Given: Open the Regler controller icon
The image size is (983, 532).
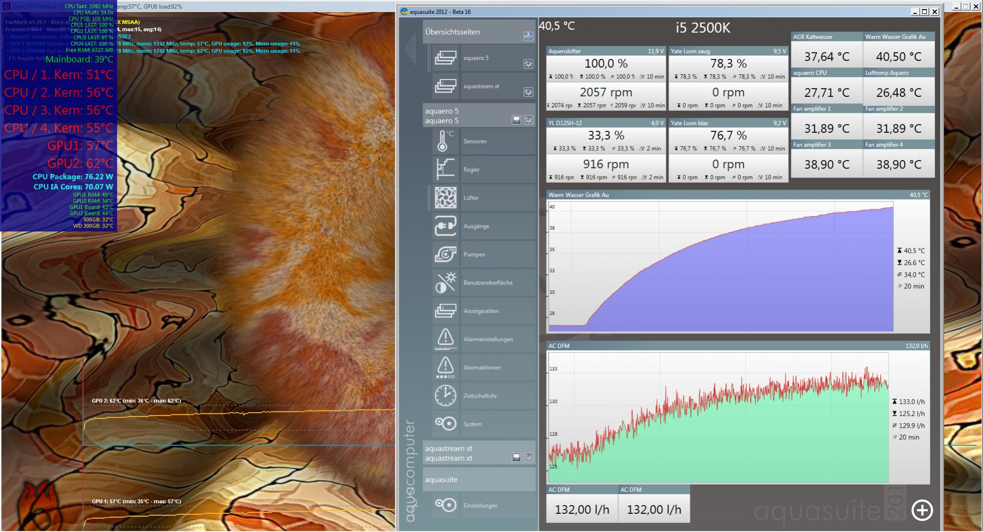Looking at the screenshot, I should tap(445, 169).
